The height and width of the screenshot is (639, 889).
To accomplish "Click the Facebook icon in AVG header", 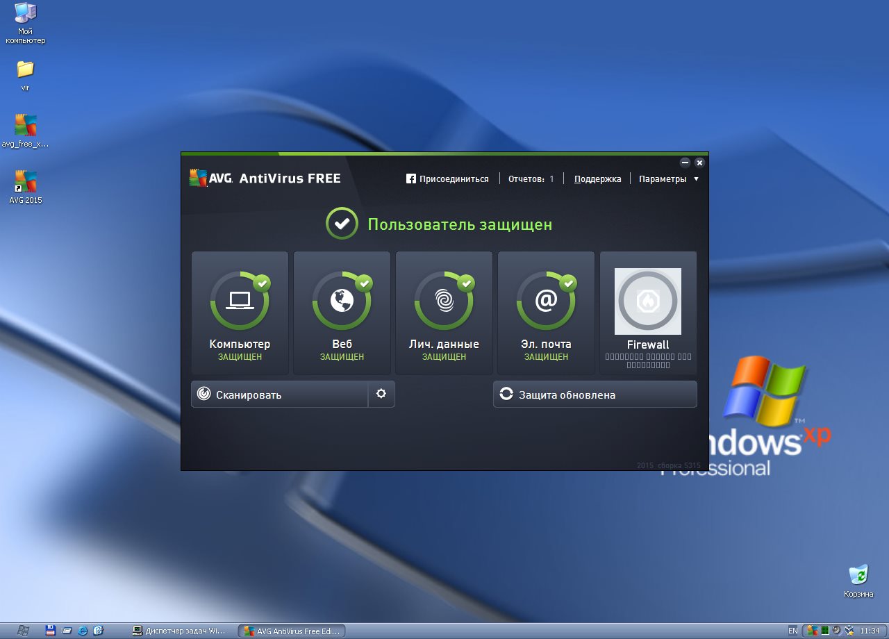I will point(410,179).
